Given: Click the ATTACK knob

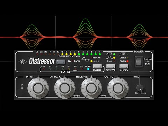Looking at the screenshot, I should click(x=65, y=88).
